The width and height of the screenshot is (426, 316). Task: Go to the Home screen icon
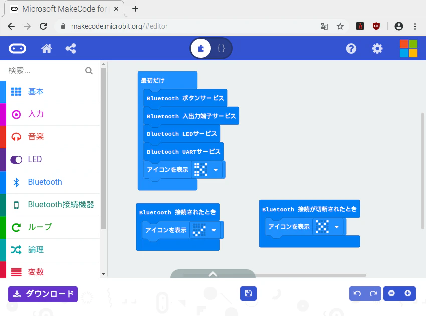pos(47,49)
